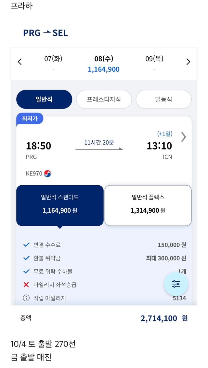Screen dimensions: 208x368
Task: Switch to the 프레스티지석 cabin tab
Action: click(104, 99)
